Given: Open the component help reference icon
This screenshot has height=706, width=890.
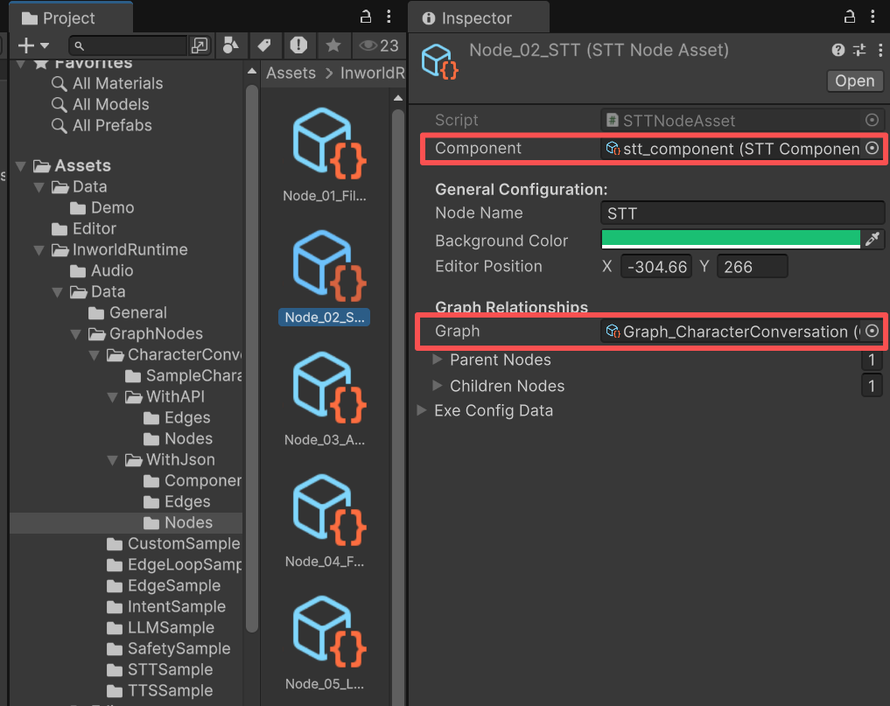Looking at the screenshot, I should coord(837,50).
